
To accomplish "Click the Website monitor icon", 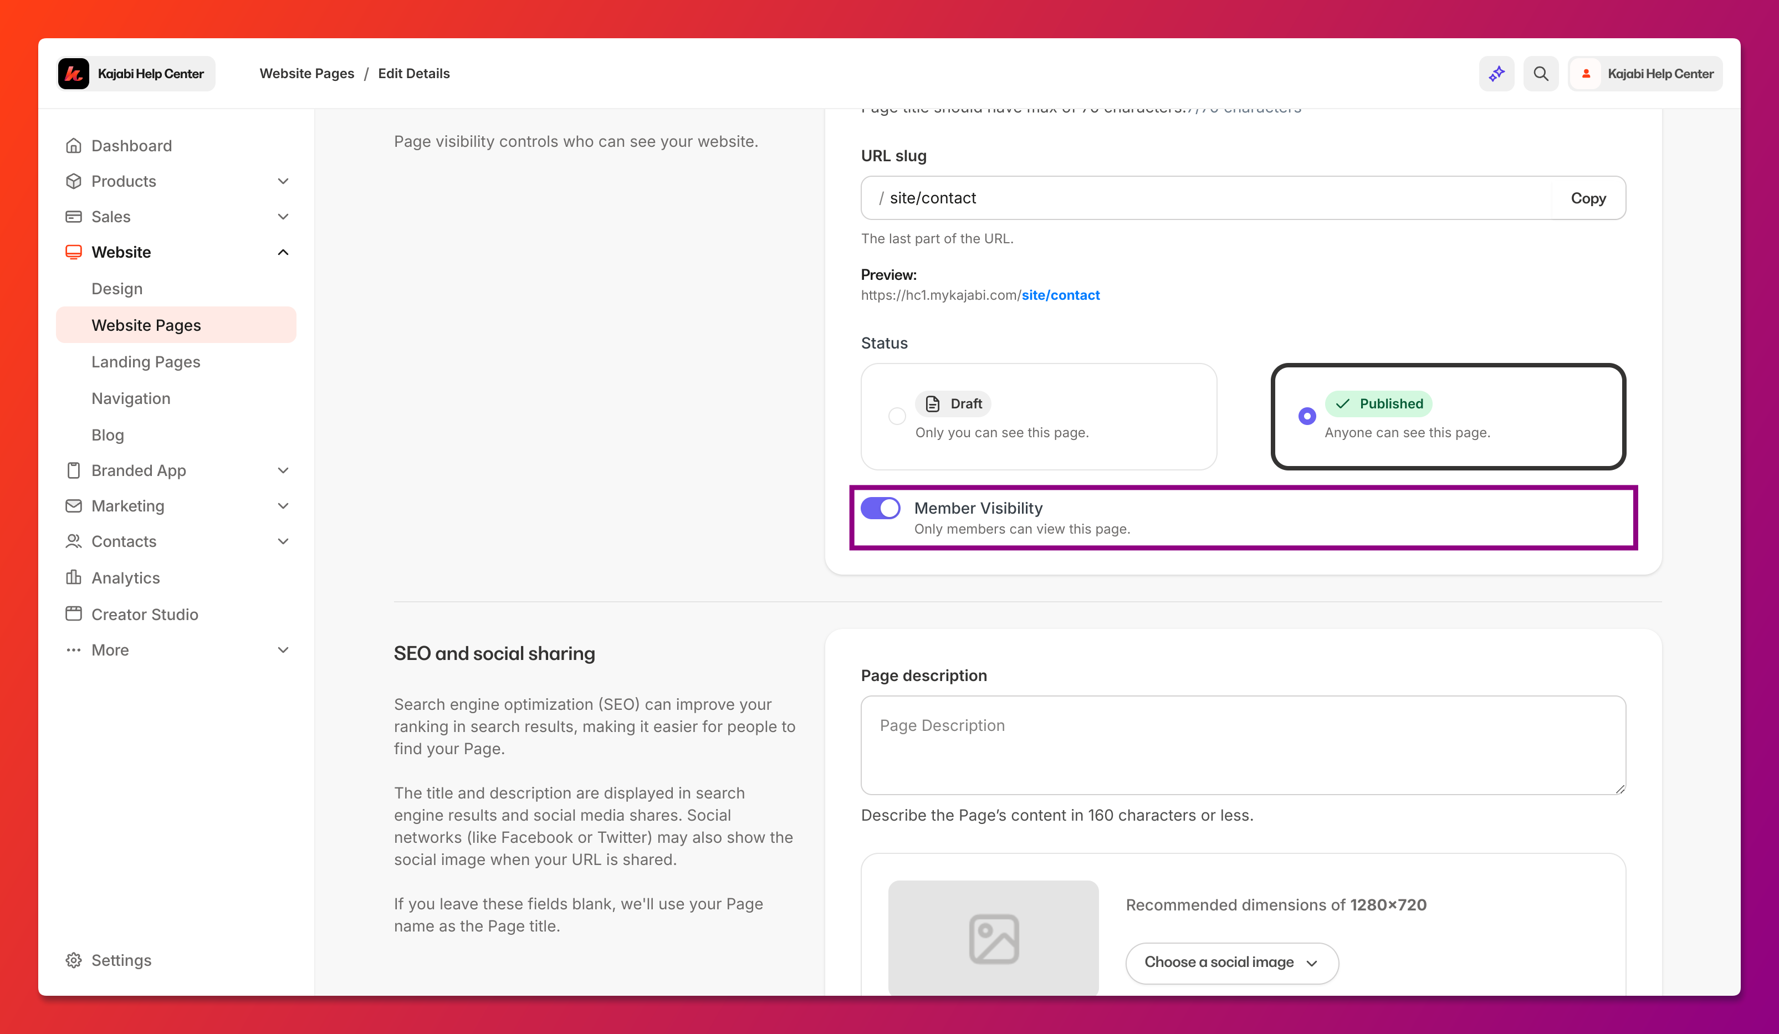I will tap(73, 252).
